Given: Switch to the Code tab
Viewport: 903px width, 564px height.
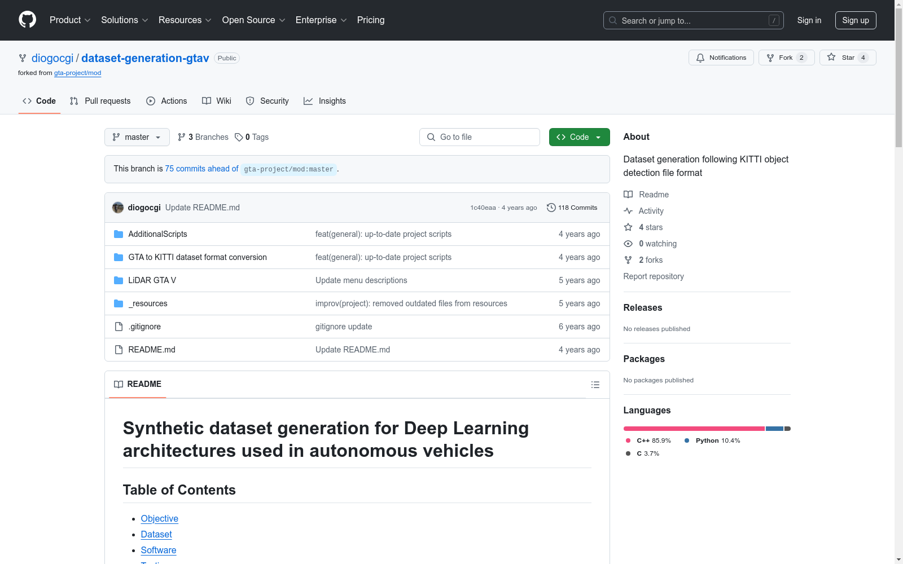Looking at the screenshot, I should point(40,101).
